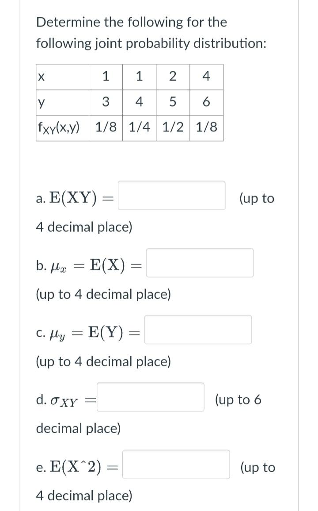The width and height of the screenshot is (318, 511).
Task: Select the table cell containing 1/8
Action: (x=106, y=128)
